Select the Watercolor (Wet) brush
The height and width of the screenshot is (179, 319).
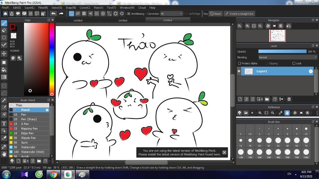[29, 152]
